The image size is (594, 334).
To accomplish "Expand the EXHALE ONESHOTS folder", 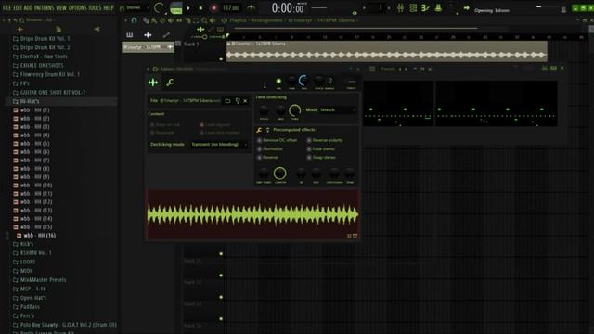I will click(x=38, y=66).
